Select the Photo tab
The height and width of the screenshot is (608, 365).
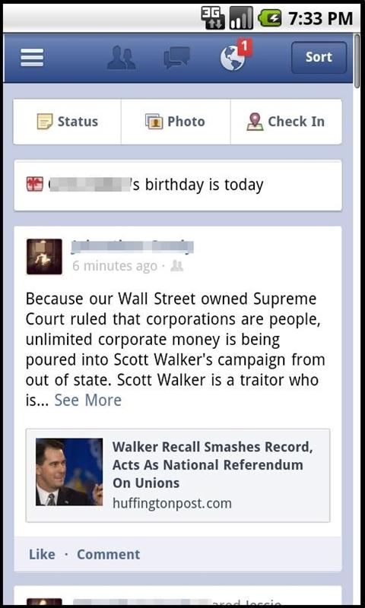click(x=176, y=122)
